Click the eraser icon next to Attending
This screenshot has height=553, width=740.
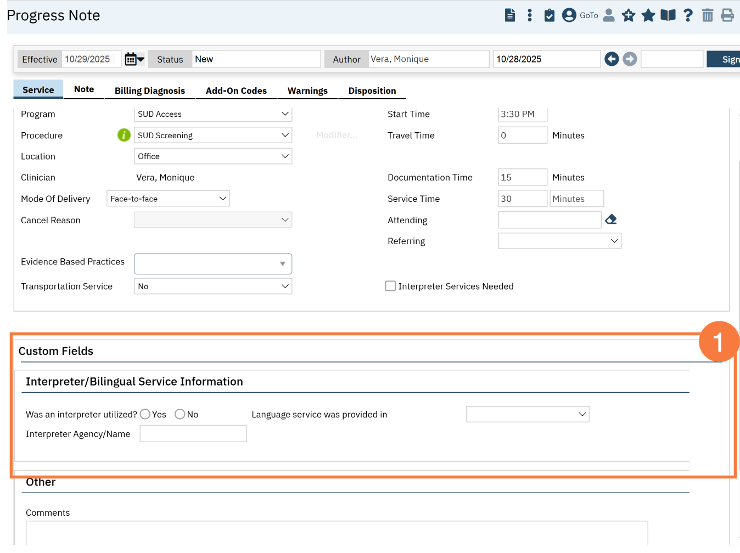point(611,220)
